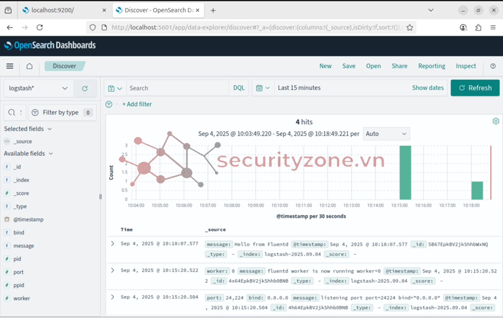503x318 pixels.
Task: Switch to the localhost:9200 tab
Action: (x=64, y=10)
